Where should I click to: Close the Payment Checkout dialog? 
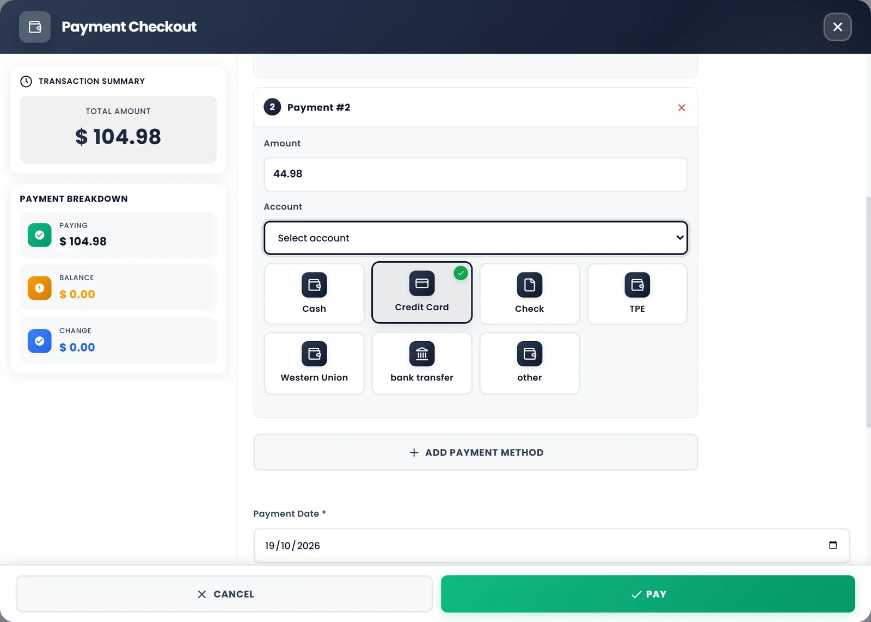838,27
